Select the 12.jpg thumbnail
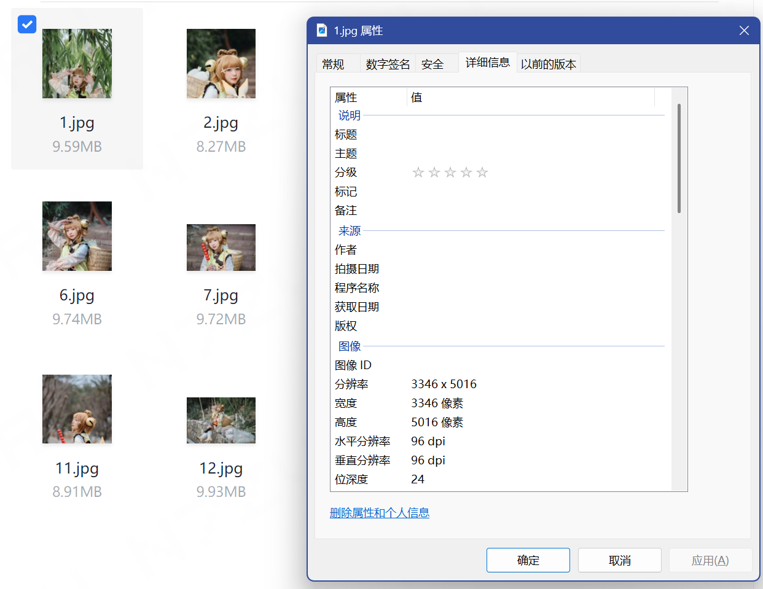This screenshot has width=763, height=589. pyautogui.click(x=221, y=421)
